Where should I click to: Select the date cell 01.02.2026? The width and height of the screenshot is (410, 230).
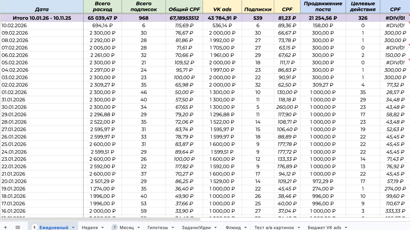click(x=42, y=92)
